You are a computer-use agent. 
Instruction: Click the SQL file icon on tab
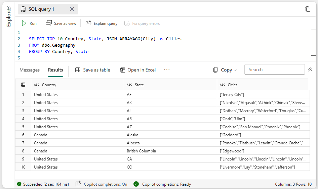coord(24,9)
